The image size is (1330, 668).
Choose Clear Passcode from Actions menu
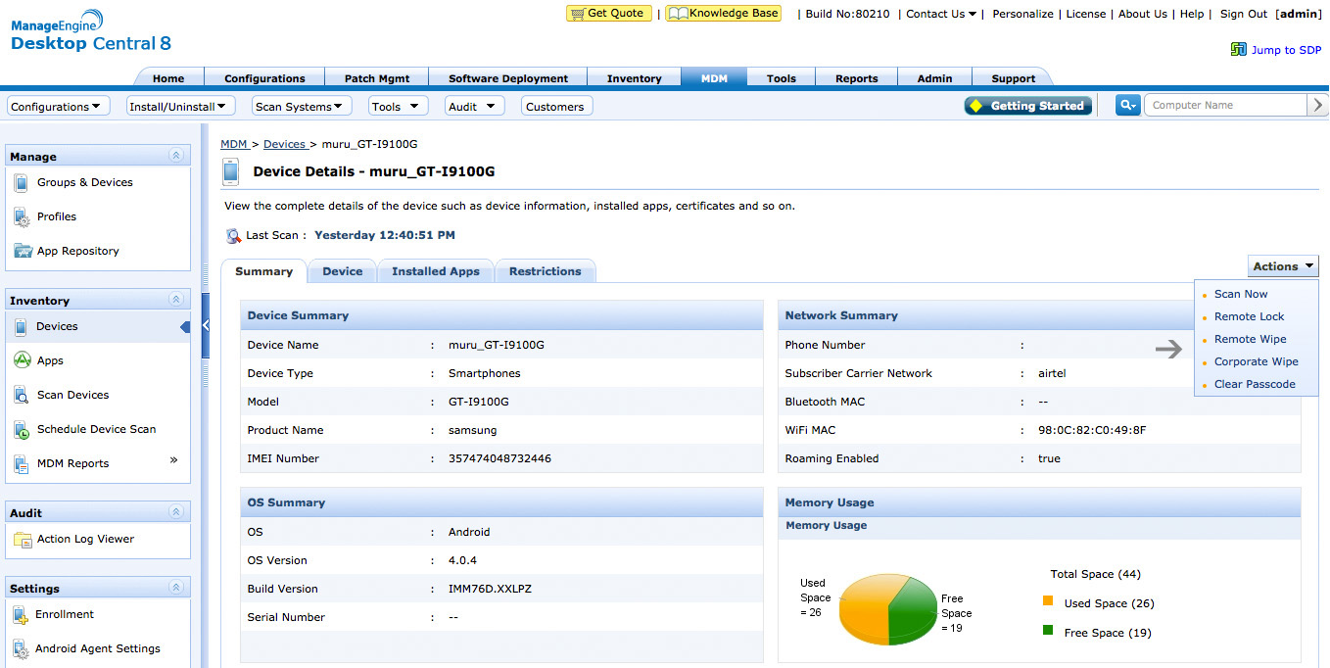pyautogui.click(x=1255, y=384)
